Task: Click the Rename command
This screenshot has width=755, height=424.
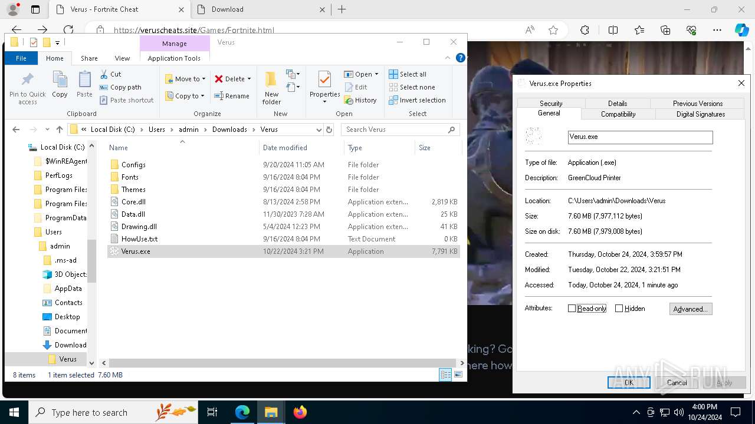Action: click(x=232, y=96)
